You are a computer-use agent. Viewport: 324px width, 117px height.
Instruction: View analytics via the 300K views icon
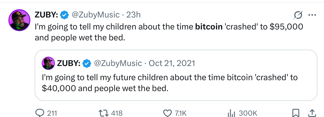[231, 113]
